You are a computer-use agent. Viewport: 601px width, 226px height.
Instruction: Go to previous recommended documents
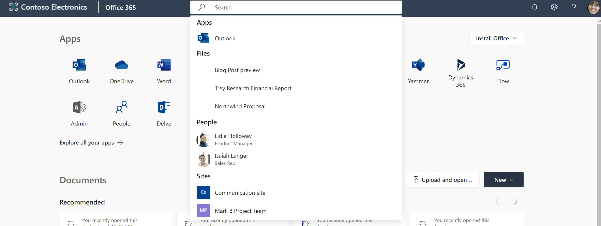coord(497,202)
